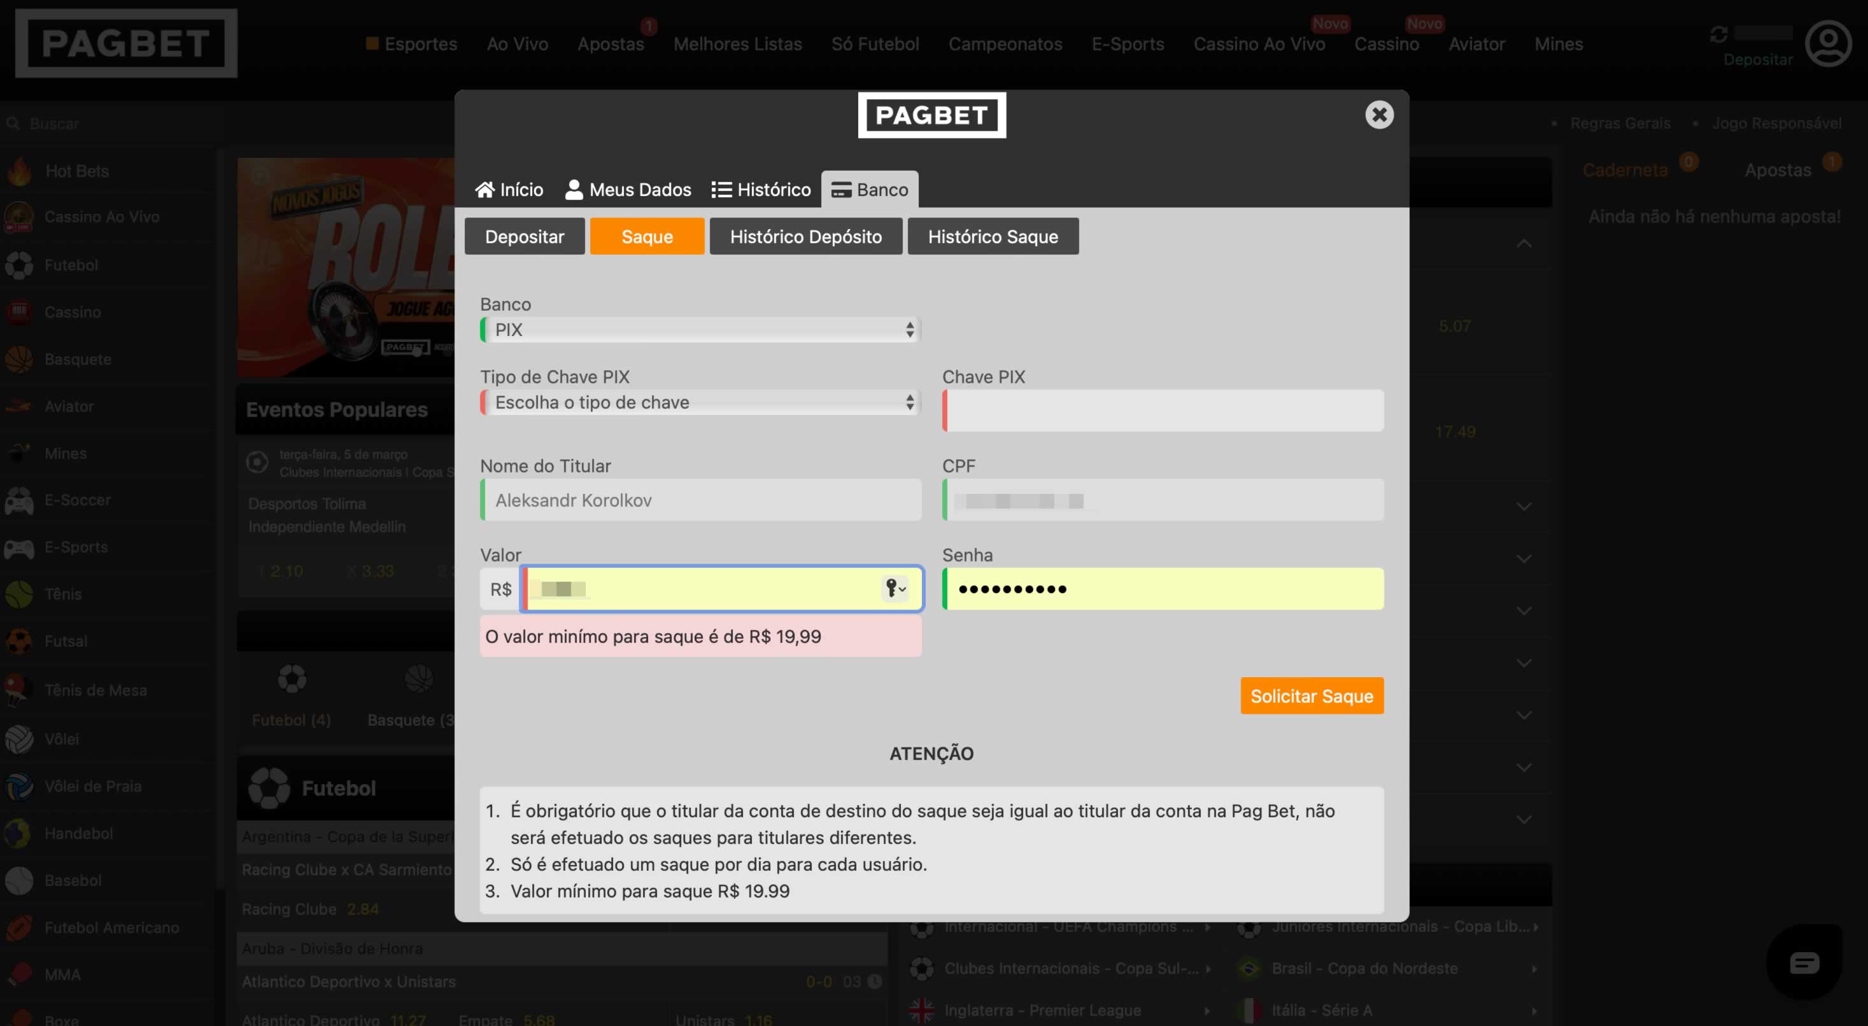Click the Tênis ball sidebar icon
The image size is (1868, 1026).
click(x=19, y=594)
